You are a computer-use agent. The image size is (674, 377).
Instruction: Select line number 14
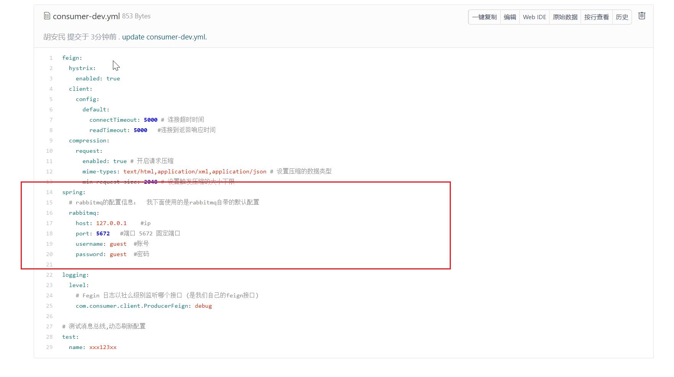49,192
